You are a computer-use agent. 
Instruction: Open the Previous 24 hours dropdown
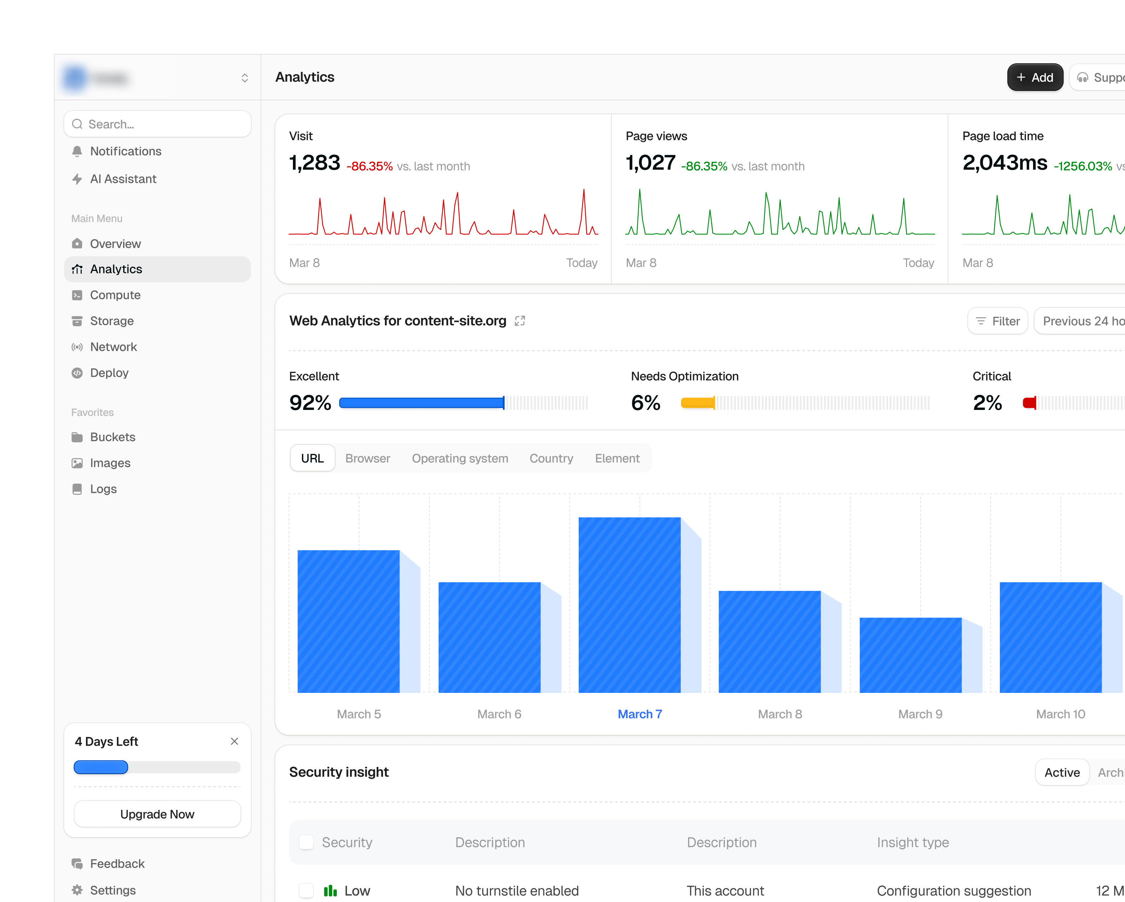click(1079, 321)
